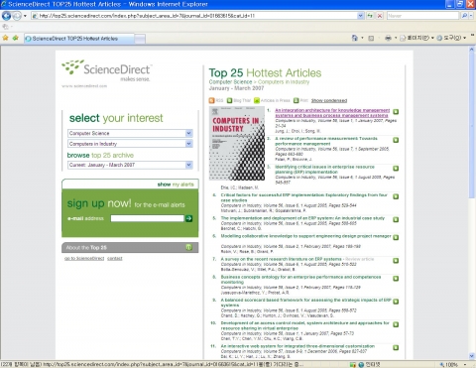
Task: Open article A survey on recent ERP research literature
Action: [281, 259]
